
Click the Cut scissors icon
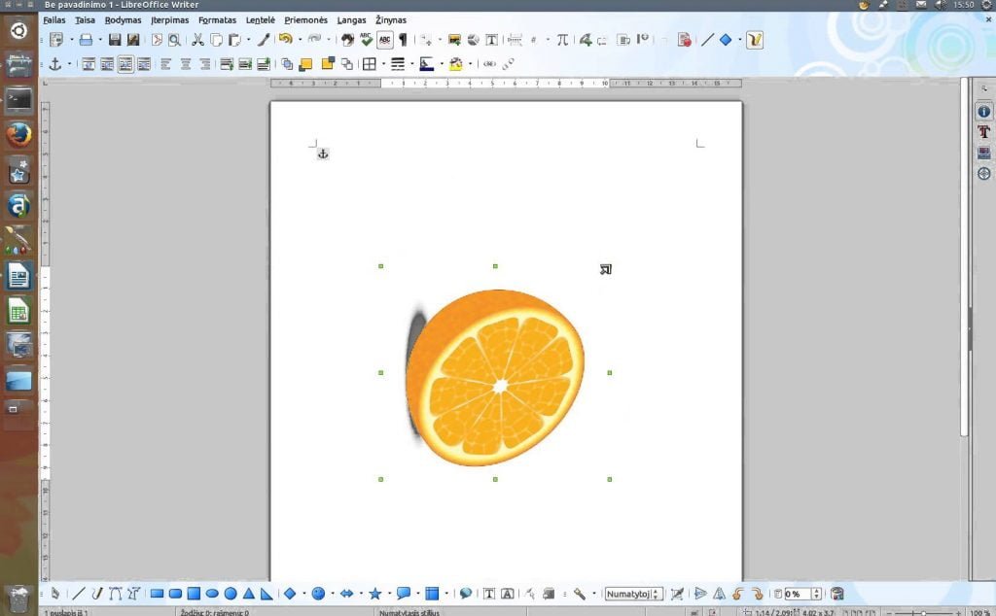click(x=197, y=40)
